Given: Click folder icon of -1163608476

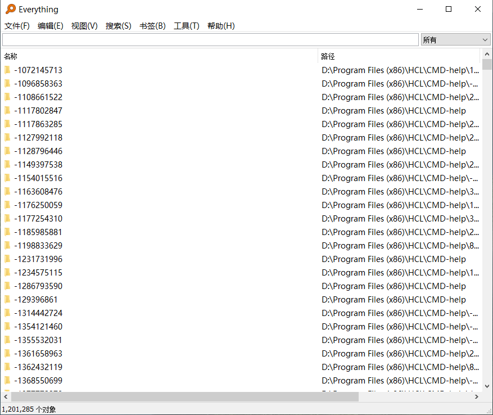Looking at the screenshot, I should 7,192.
